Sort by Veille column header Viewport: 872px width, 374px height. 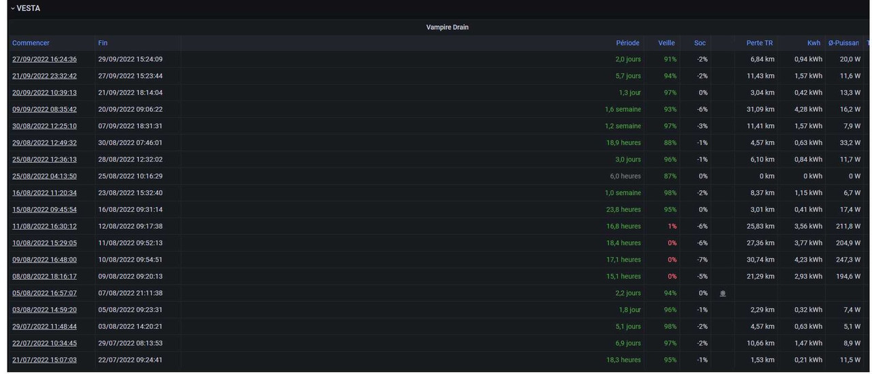pos(666,43)
